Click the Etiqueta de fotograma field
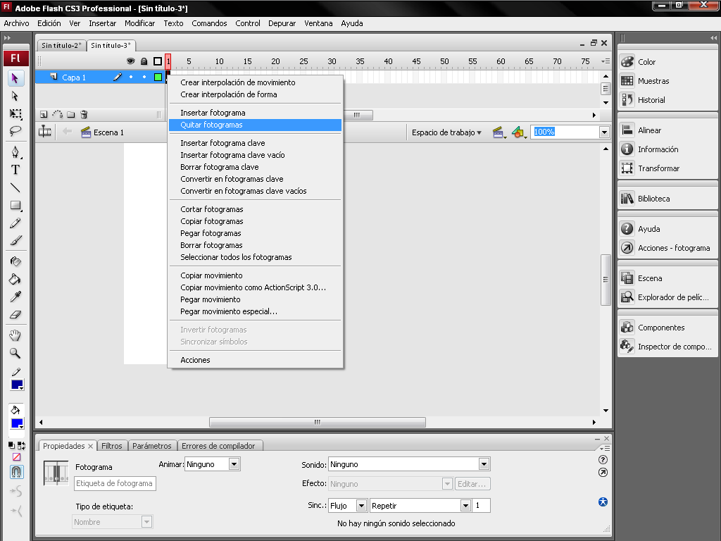This screenshot has width=721, height=541. point(115,483)
